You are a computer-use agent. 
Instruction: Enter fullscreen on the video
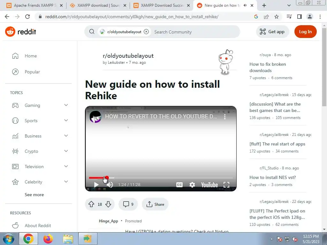(x=226, y=185)
